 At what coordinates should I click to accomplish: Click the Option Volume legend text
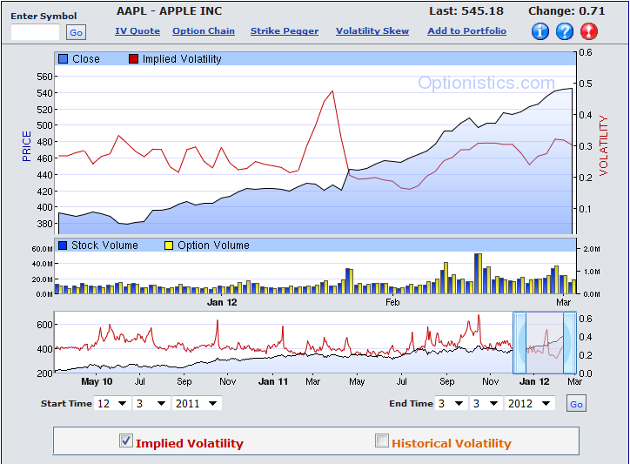(213, 245)
